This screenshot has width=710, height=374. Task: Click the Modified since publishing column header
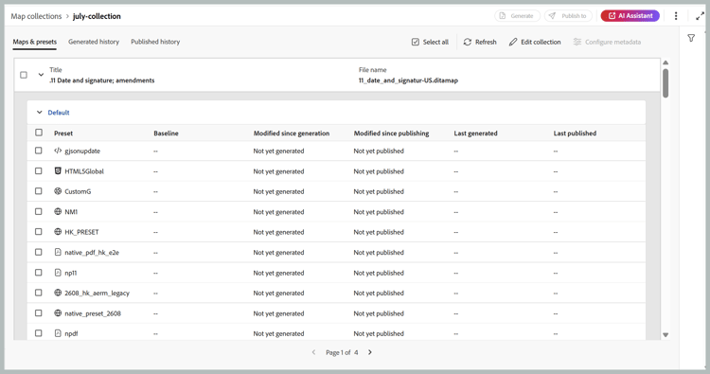pos(391,134)
